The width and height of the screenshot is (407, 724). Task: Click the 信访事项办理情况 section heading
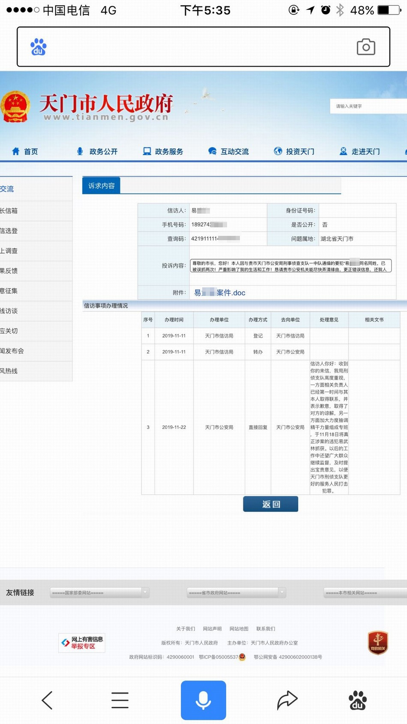pos(106,305)
